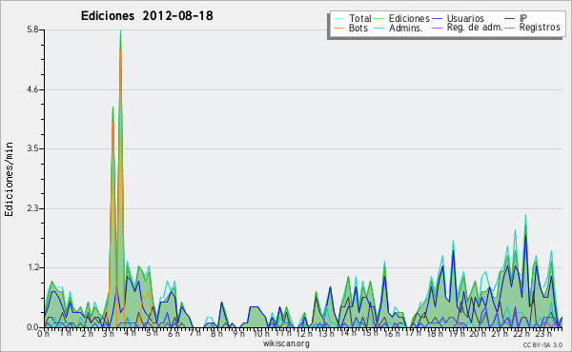
Task: Click the wikiscan.org credit text
Action: (x=286, y=343)
